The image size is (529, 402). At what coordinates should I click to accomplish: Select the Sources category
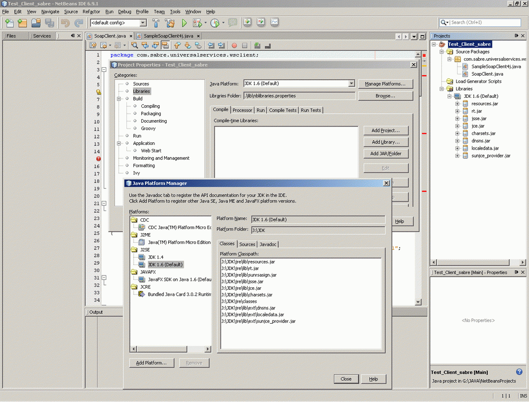coord(141,84)
